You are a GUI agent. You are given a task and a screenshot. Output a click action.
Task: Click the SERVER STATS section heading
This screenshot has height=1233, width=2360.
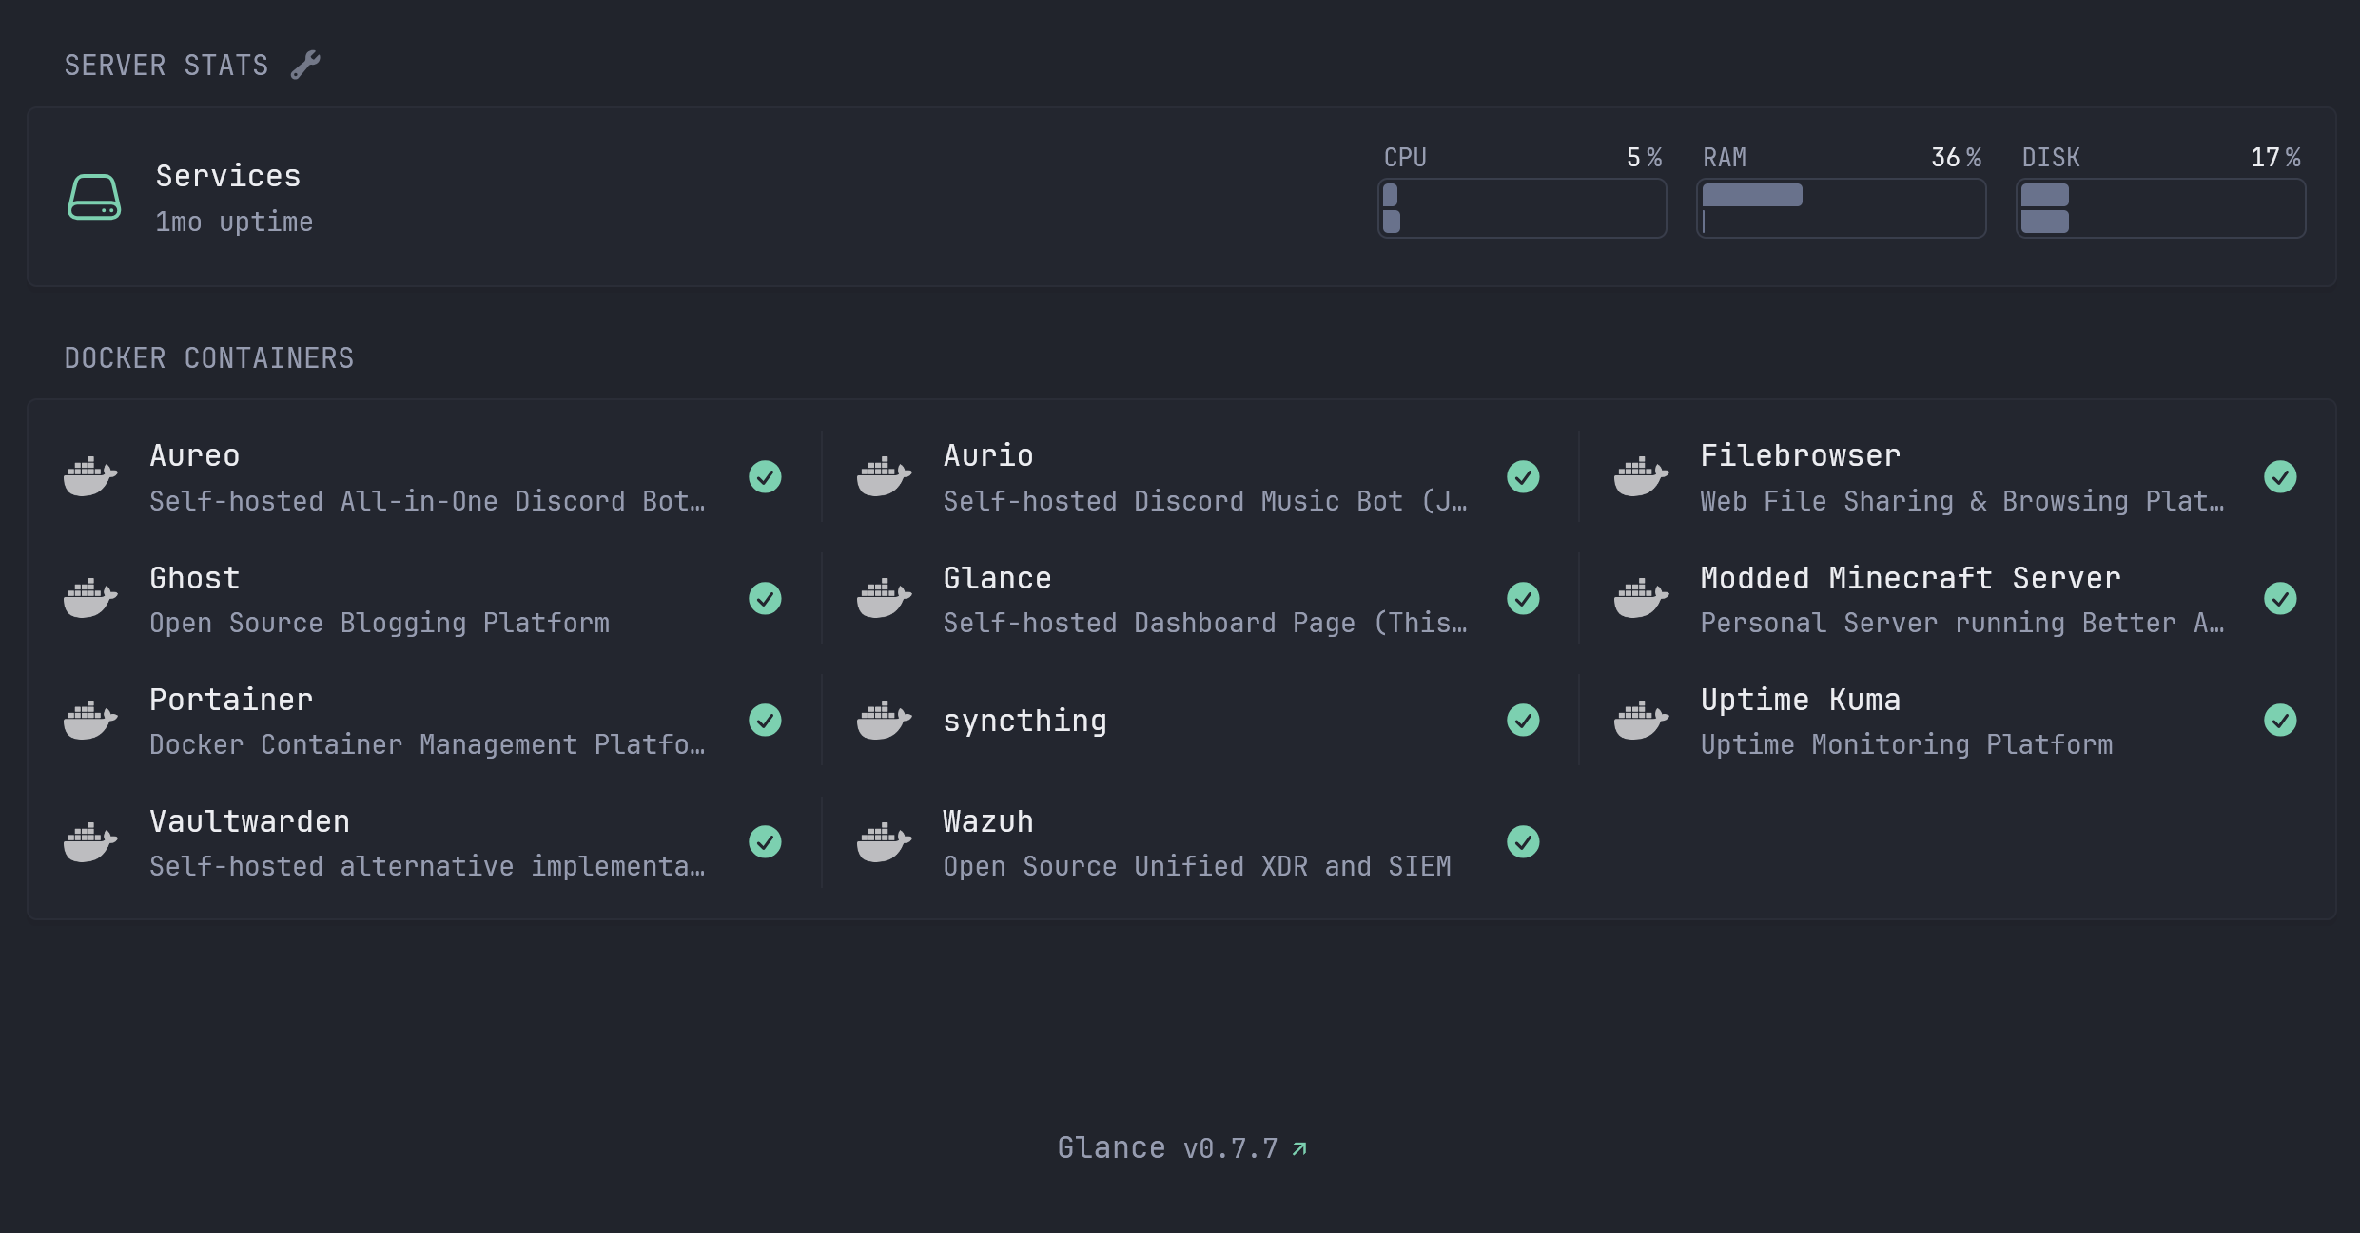click(166, 66)
